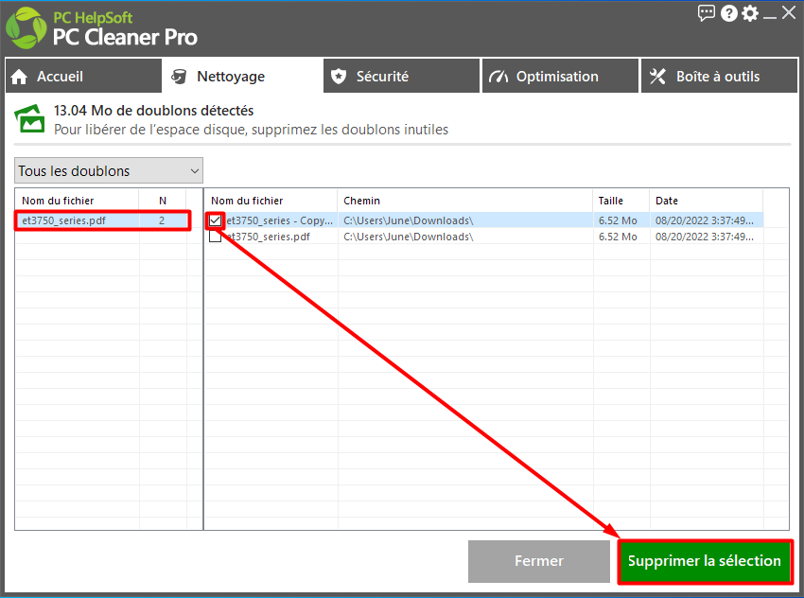Click the 6.52 Mo size of et3750_series.pdf row
This screenshot has height=598, width=804.
point(618,237)
